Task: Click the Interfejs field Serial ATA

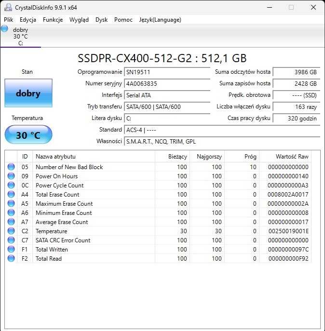Action: pos(167,95)
